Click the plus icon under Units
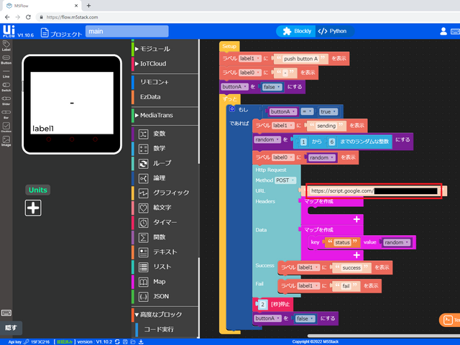Image resolution: width=460 pixels, height=345 pixels. click(33, 208)
